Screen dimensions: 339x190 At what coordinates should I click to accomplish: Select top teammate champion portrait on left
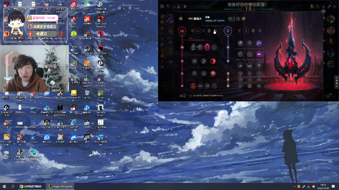click(170, 19)
